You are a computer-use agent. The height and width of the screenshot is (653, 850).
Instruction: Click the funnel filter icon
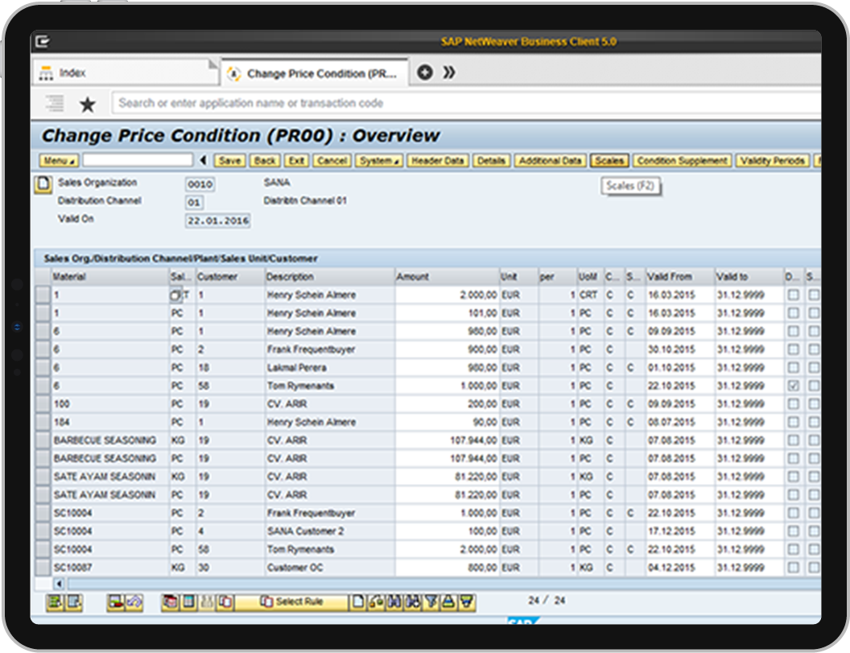431,602
